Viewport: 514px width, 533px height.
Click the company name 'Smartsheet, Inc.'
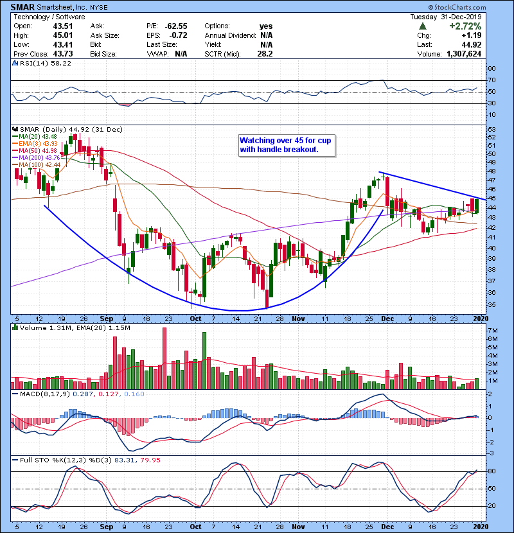click(x=62, y=7)
